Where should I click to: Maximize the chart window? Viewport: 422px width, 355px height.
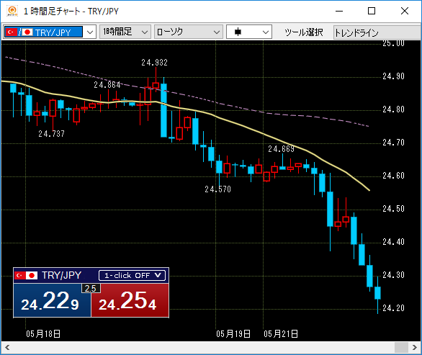tap(372, 11)
